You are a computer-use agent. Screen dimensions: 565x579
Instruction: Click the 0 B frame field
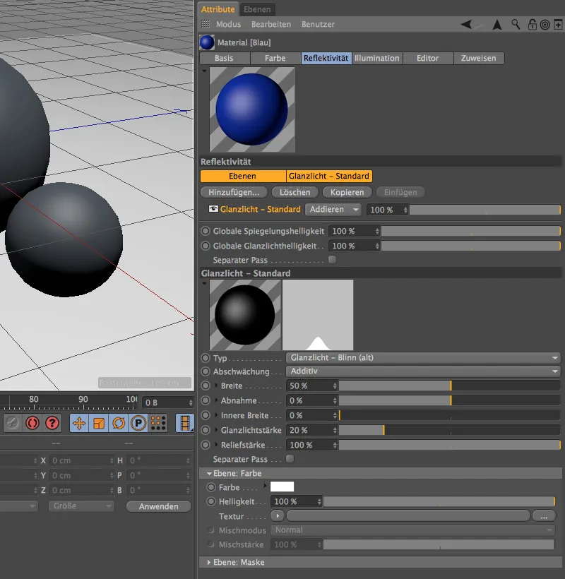pyautogui.click(x=168, y=402)
